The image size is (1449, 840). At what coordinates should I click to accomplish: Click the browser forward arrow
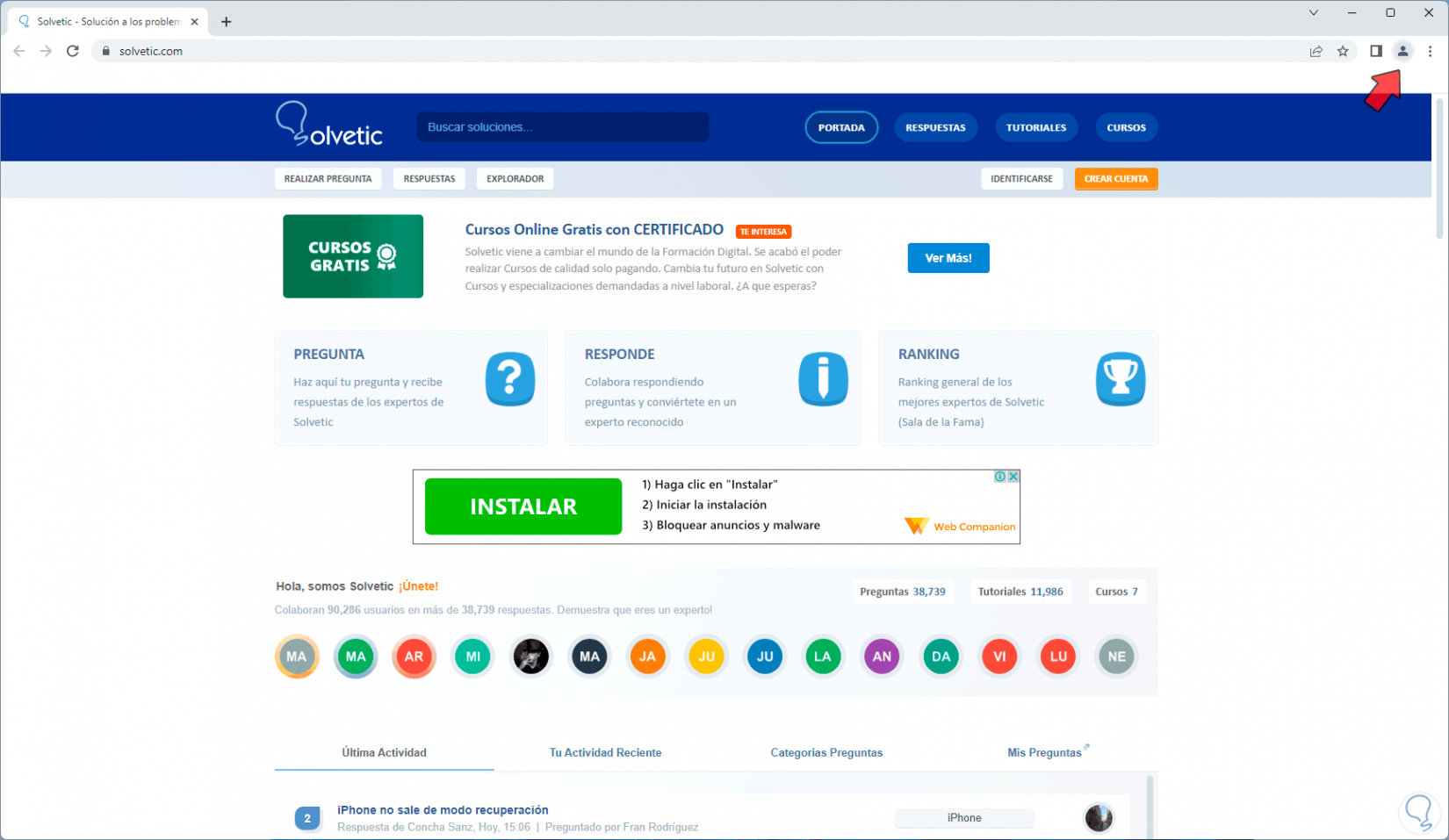click(x=46, y=51)
